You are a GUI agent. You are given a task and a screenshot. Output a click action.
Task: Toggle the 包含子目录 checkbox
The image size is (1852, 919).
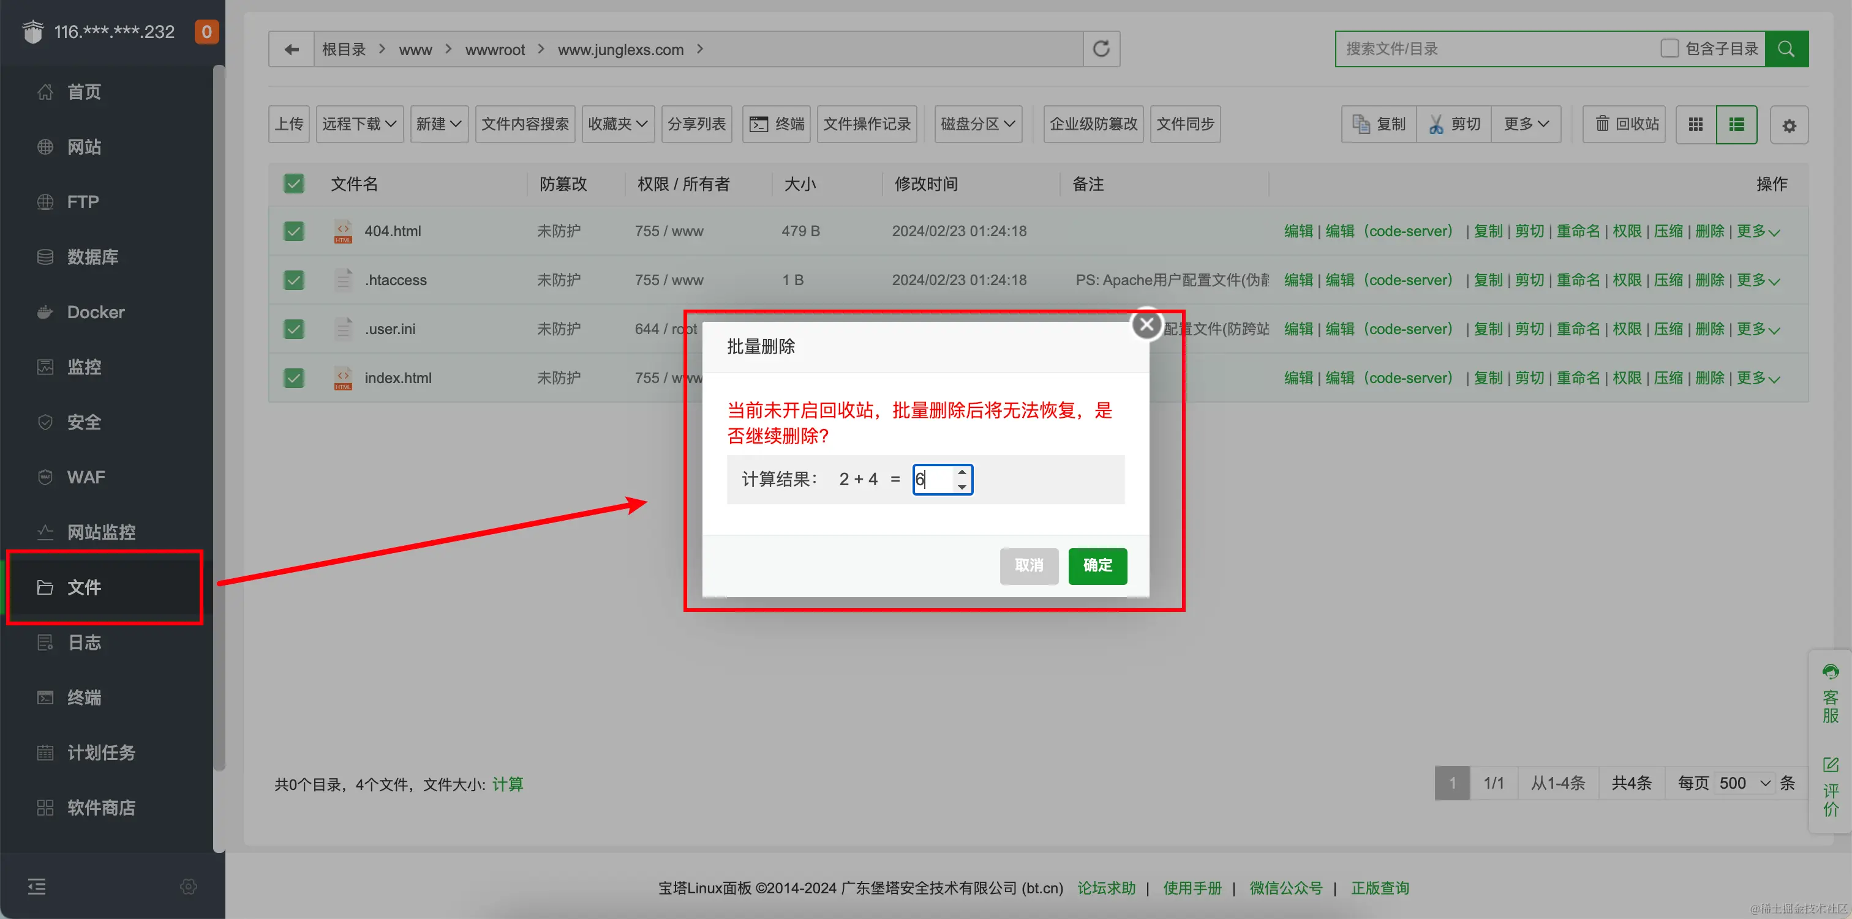[1669, 48]
